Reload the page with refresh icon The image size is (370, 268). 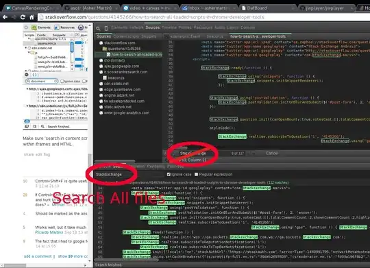coord(23,17)
